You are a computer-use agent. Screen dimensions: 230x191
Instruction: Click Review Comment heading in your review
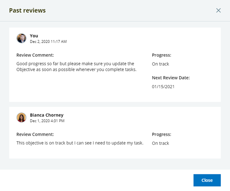[35, 55]
